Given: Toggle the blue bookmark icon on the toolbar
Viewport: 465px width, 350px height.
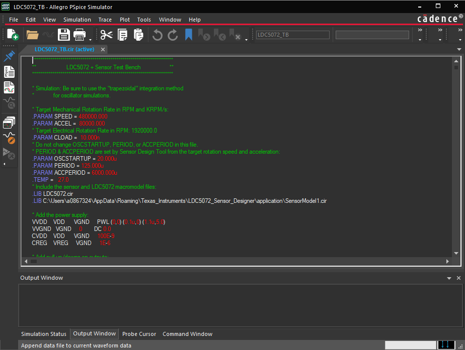Looking at the screenshot, I should (188, 34).
